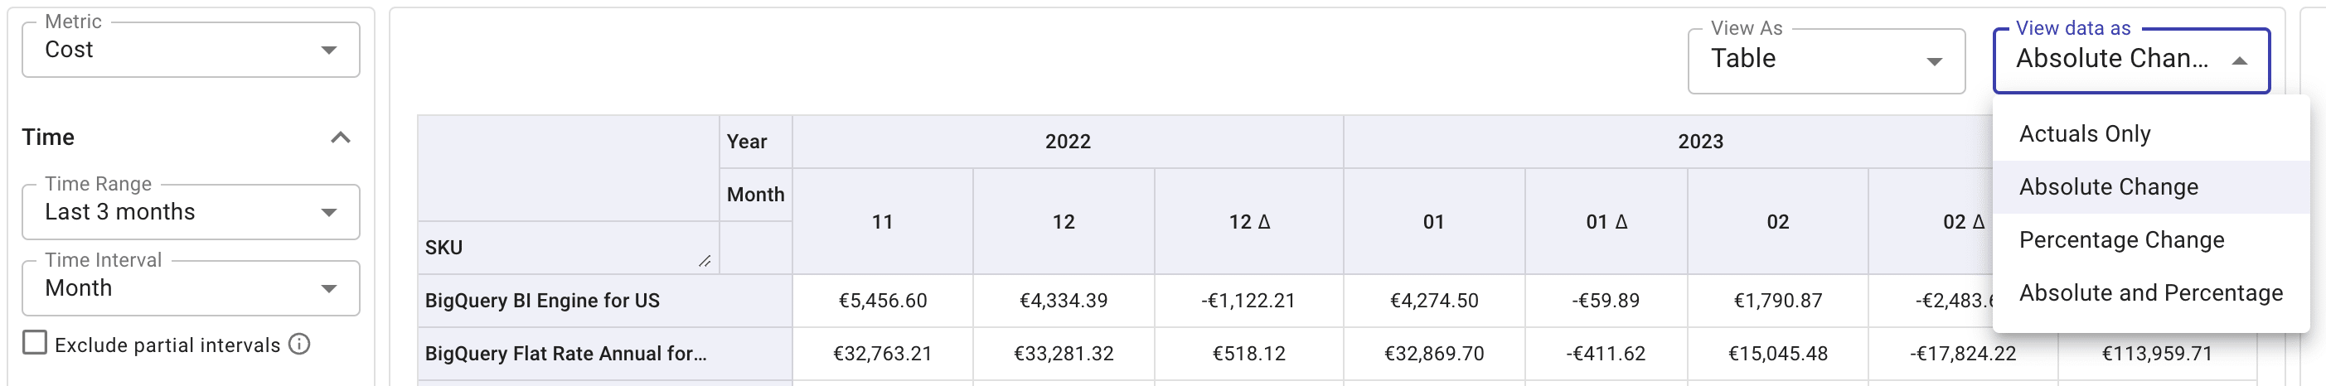This screenshot has height=386, width=2326.
Task: Click the resize handle in SKU header
Action: [705, 262]
